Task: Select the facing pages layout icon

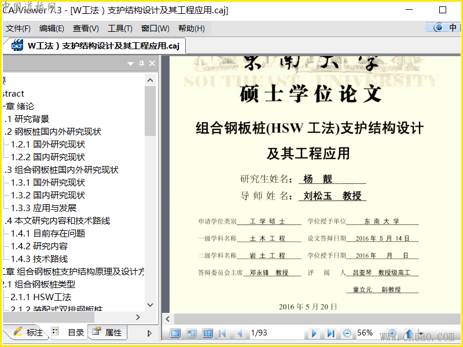Action: (x=208, y=334)
